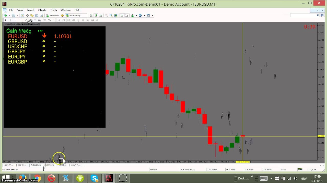Set timeframe to W1
The image size is (327, 183).
tap(92, 20)
